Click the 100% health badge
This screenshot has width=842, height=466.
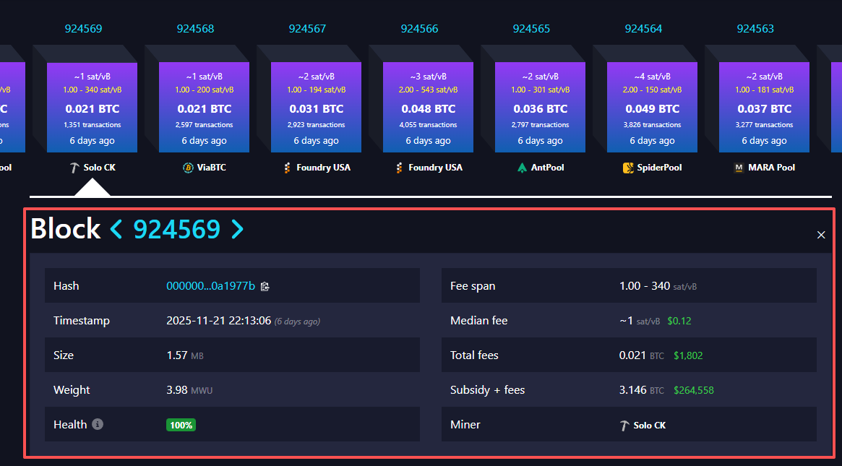tap(181, 425)
